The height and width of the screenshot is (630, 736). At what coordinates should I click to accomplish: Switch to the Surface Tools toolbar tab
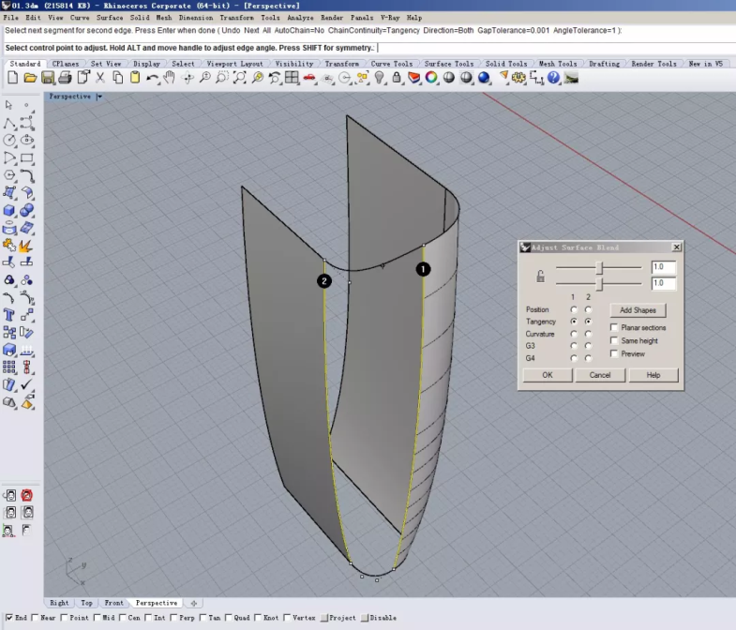(x=449, y=64)
